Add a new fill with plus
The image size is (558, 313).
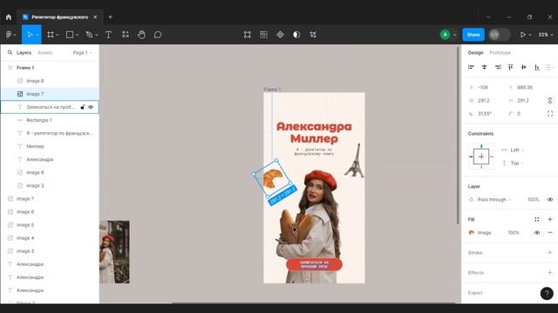pyautogui.click(x=550, y=219)
